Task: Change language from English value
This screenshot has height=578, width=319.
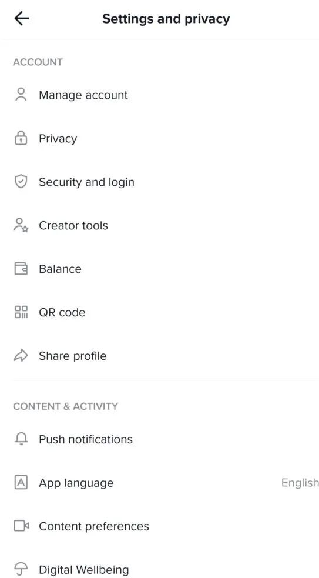Action: pyautogui.click(x=300, y=483)
